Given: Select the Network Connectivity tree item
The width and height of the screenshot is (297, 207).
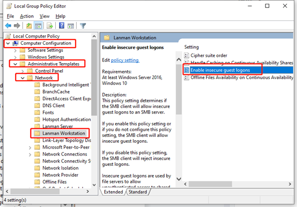Looking at the screenshot, I should [x=66, y=161].
